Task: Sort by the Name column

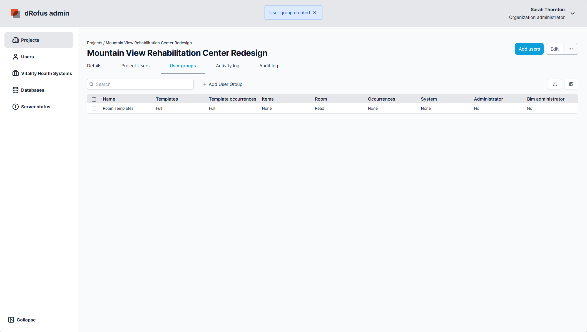Action: pos(109,99)
